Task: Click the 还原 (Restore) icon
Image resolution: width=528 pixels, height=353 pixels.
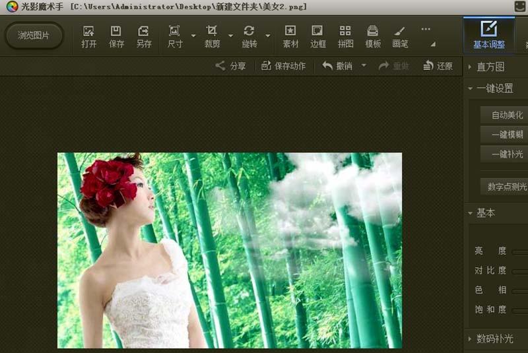Action: 438,66
